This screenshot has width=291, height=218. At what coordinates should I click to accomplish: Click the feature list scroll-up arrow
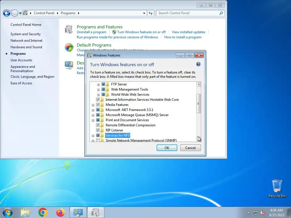tap(198, 84)
